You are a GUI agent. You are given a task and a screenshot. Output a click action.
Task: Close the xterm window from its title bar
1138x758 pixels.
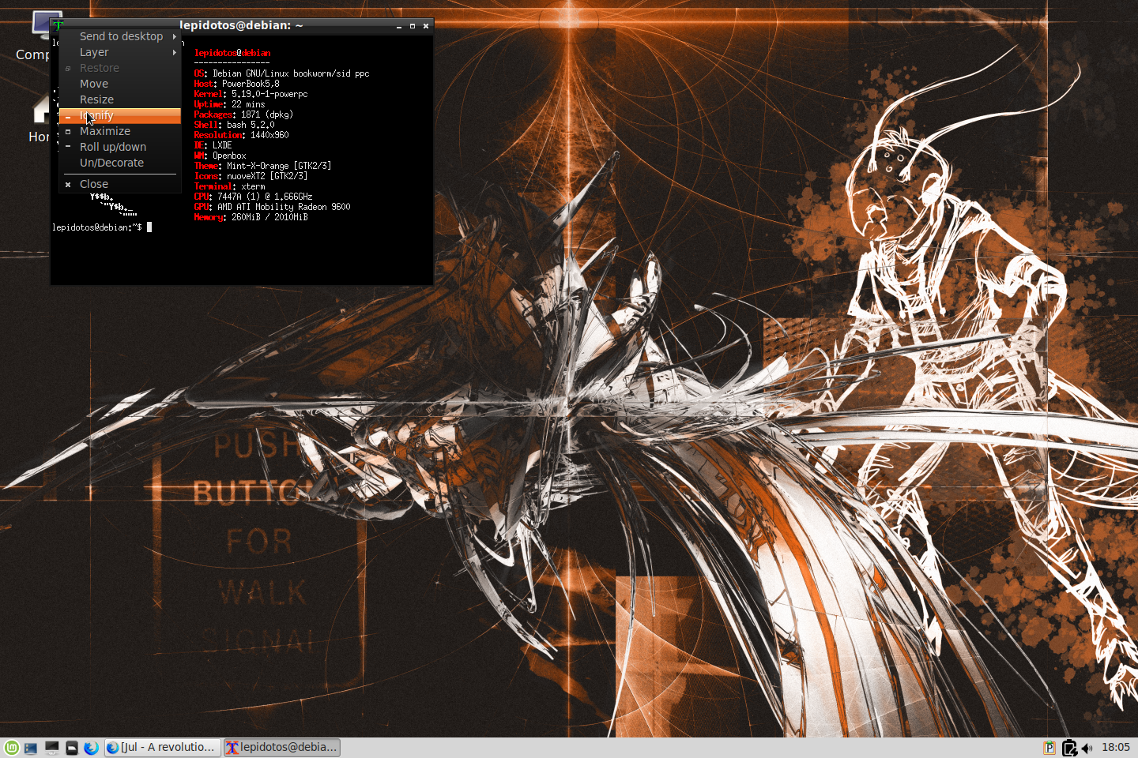pyautogui.click(x=426, y=26)
